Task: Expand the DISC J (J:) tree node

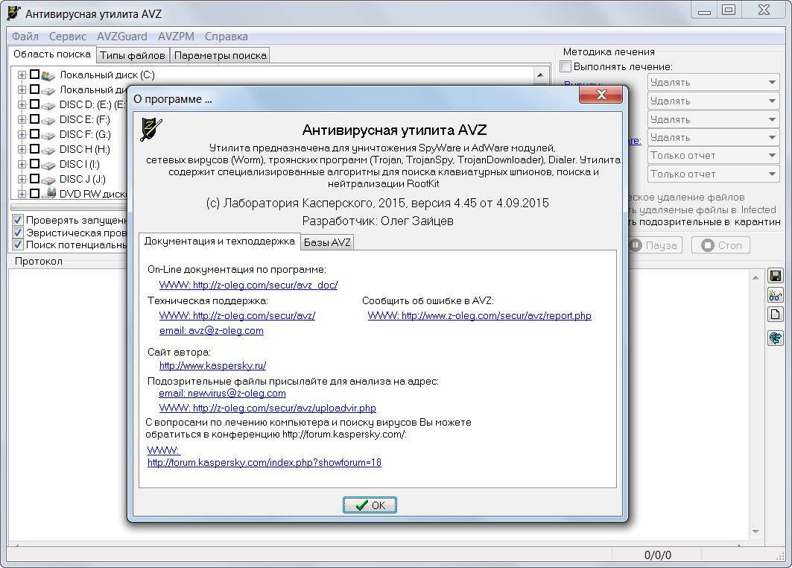Action: pyautogui.click(x=22, y=180)
